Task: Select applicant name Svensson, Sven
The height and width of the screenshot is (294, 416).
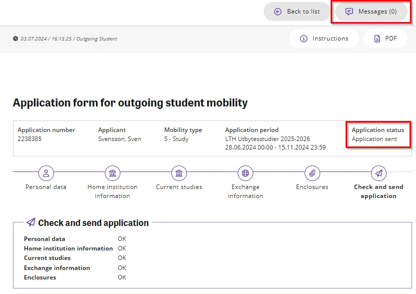Action: click(120, 139)
